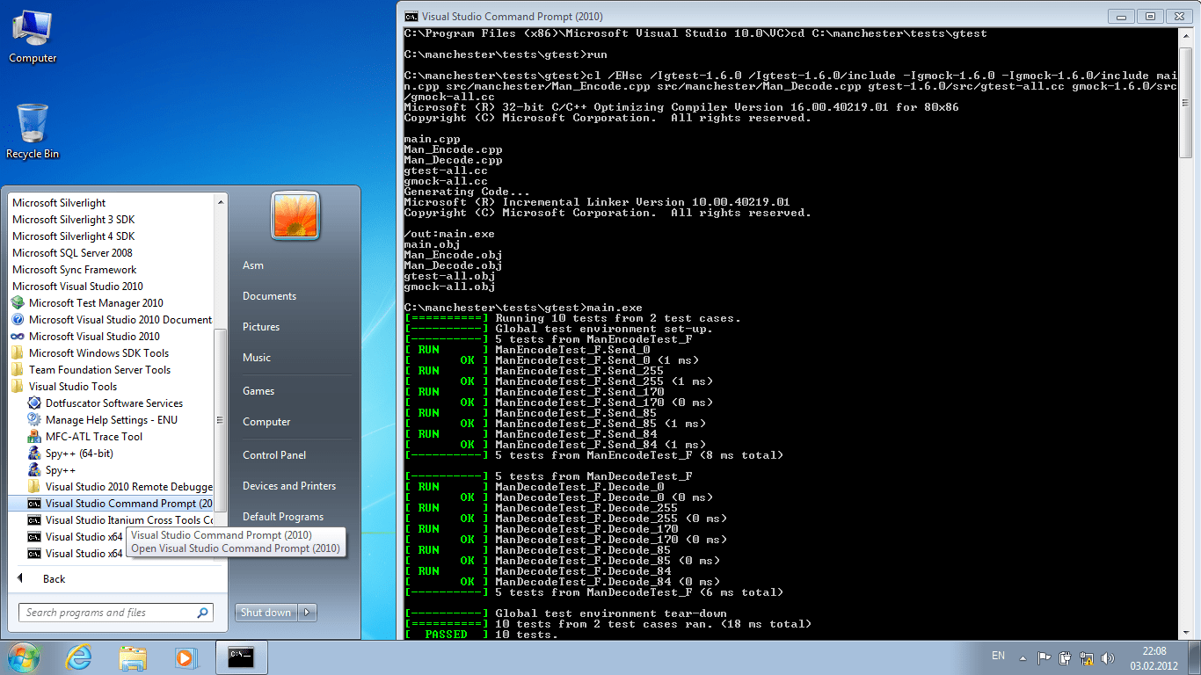Open Internet Explorer from the taskbar

pyautogui.click(x=79, y=657)
